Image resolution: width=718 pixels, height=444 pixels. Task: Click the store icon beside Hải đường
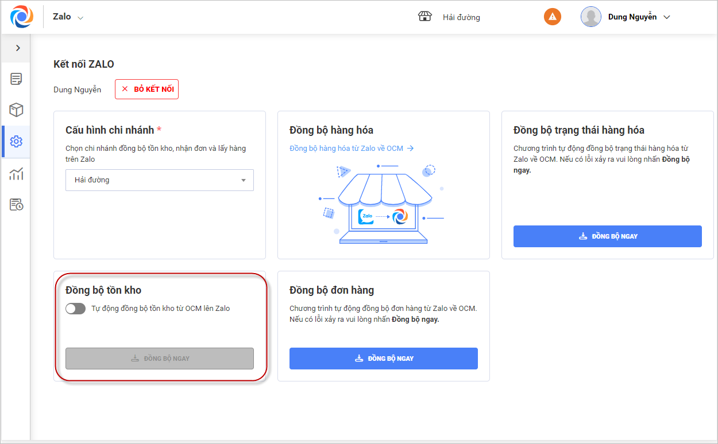pos(424,17)
